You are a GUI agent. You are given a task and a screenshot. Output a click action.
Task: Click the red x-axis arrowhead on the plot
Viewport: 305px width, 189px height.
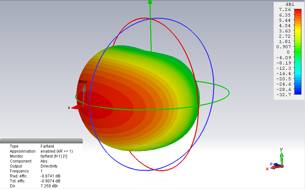coord(75,107)
